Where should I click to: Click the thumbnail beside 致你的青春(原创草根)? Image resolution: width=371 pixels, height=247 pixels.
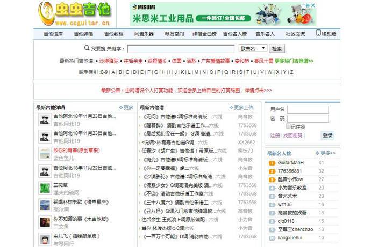[x=45, y=154]
